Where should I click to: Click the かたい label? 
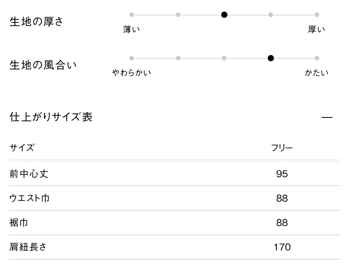tap(317, 72)
